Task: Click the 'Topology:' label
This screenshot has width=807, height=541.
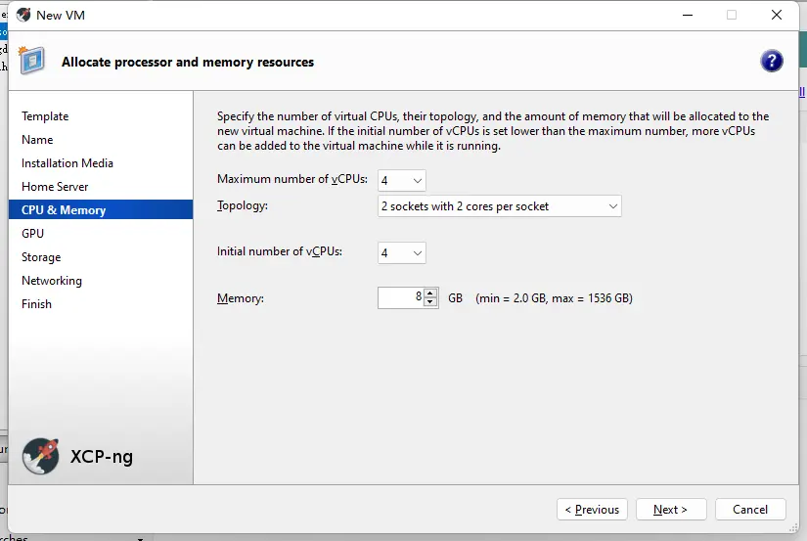Action: [243, 205]
